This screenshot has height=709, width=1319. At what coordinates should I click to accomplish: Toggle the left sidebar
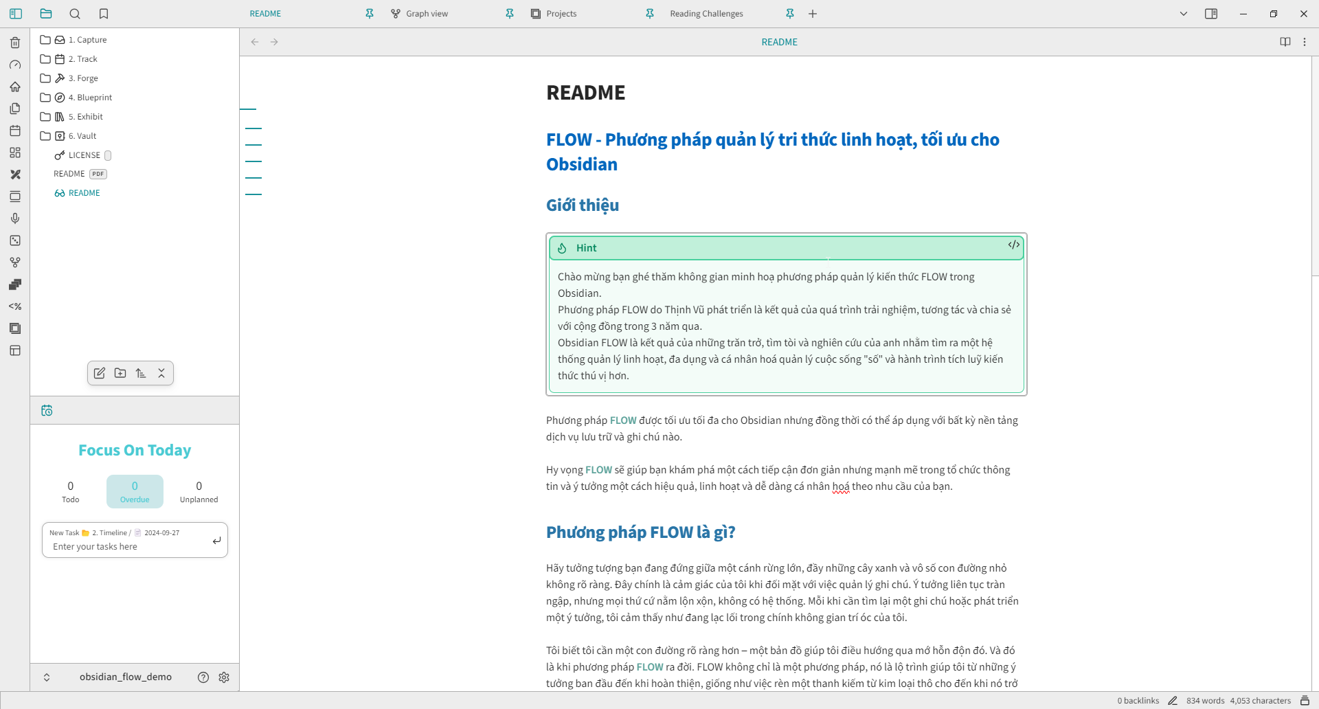click(16, 14)
